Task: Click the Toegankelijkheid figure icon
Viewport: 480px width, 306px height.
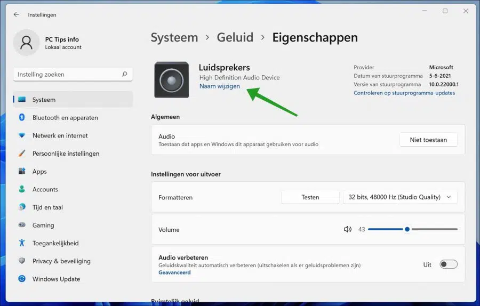Action: [x=22, y=243]
